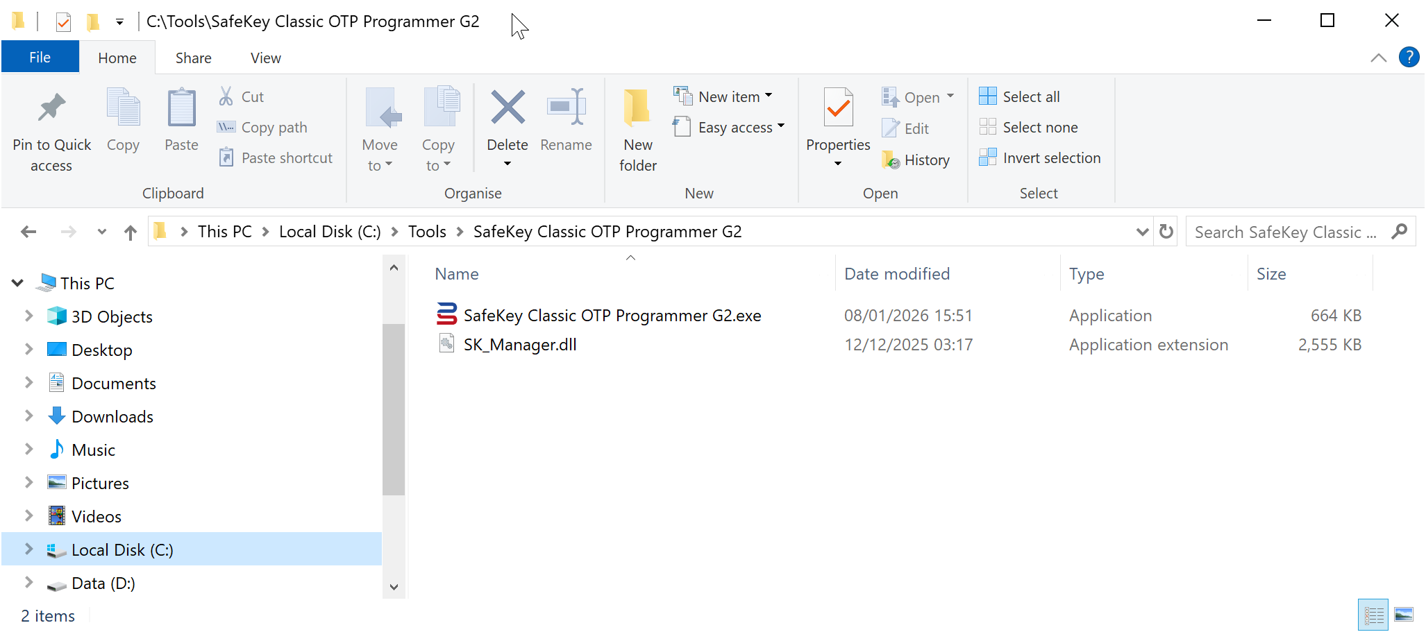Click the Delete icon in ribbon
The height and width of the screenshot is (632, 1426).
507,108
